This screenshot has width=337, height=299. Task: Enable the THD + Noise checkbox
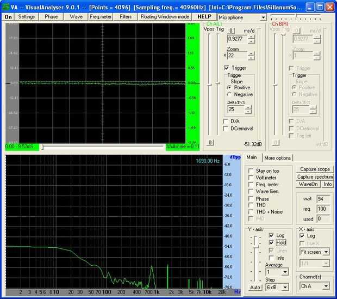251,212
